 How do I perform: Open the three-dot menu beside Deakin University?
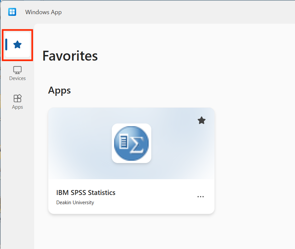coord(201,197)
